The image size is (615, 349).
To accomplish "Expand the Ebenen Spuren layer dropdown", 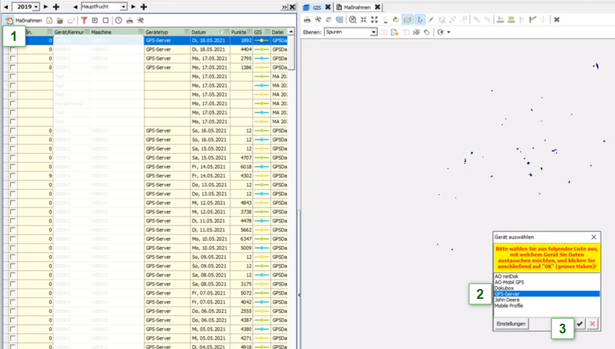I will coord(373,32).
